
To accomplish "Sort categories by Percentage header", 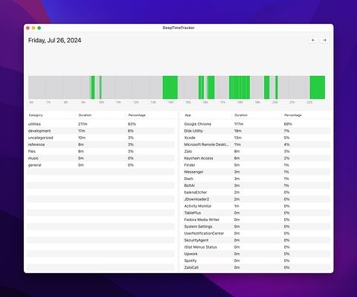I will [x=137, y=115].
